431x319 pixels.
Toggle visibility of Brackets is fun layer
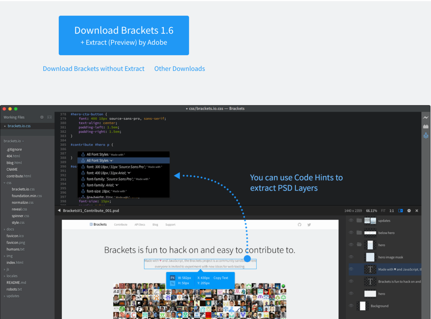(351, 281)
